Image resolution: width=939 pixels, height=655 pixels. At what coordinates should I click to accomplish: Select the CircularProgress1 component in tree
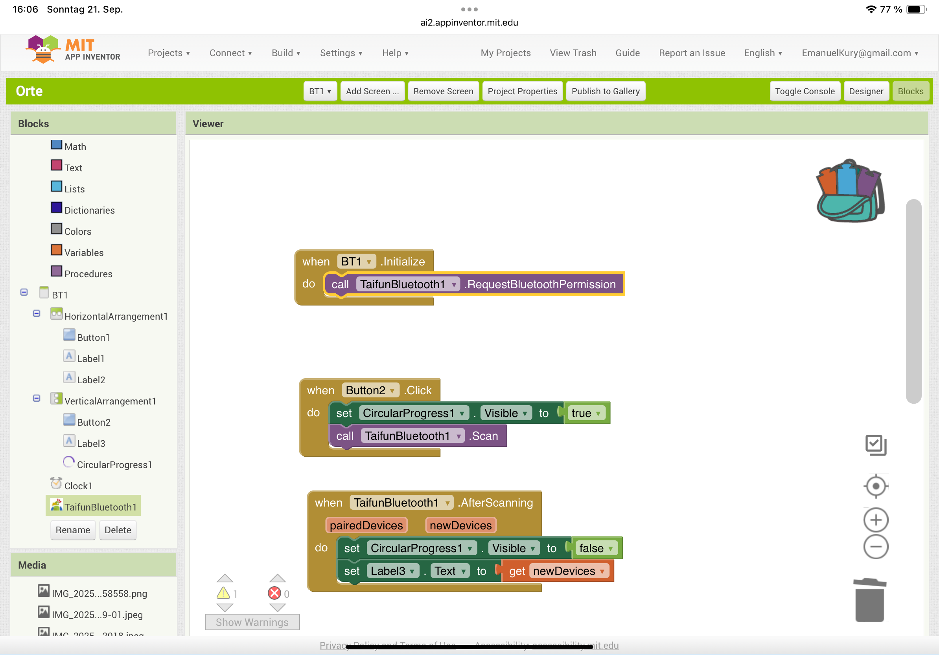pyautogui.click(x=114, y=465)
